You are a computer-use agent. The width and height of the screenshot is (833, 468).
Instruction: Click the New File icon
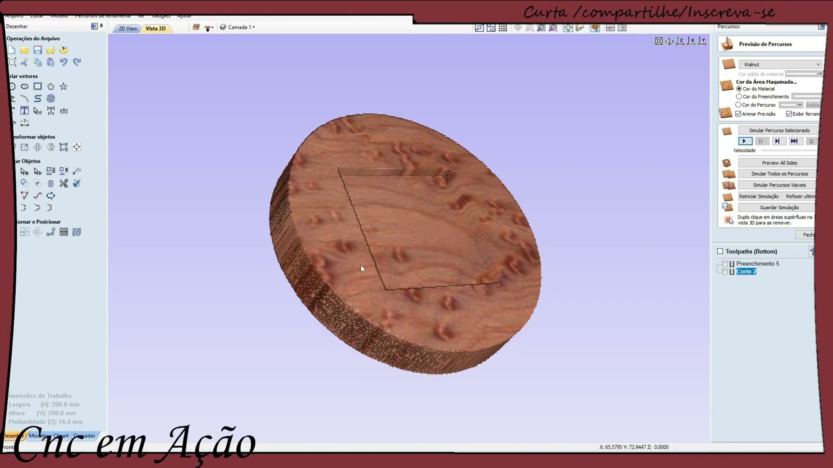click(x=12, y=50)
